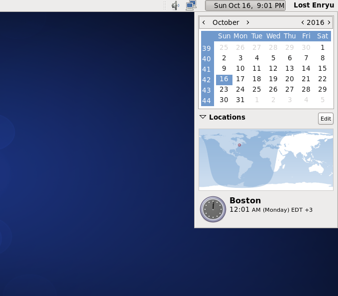Open the volume speaker icon

(x=175, y=5)
